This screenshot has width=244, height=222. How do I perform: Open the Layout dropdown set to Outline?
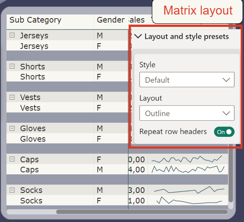(x=186, y=113)
